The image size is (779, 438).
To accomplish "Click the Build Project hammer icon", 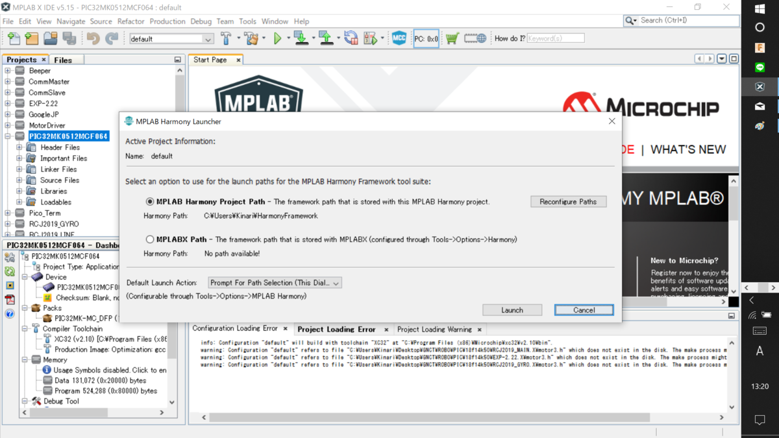I will (x=225, y=39).
